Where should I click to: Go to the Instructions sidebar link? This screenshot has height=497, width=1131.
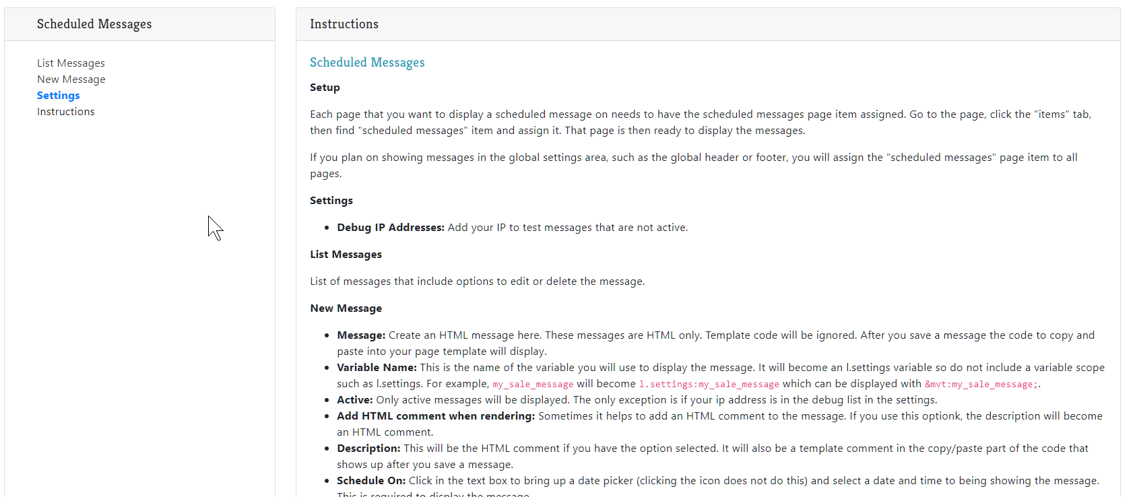65,112
